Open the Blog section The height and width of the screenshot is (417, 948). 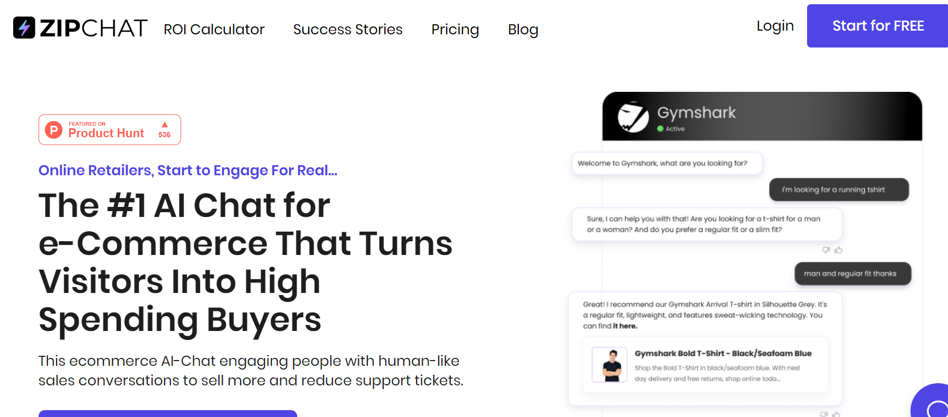[523, 30]
